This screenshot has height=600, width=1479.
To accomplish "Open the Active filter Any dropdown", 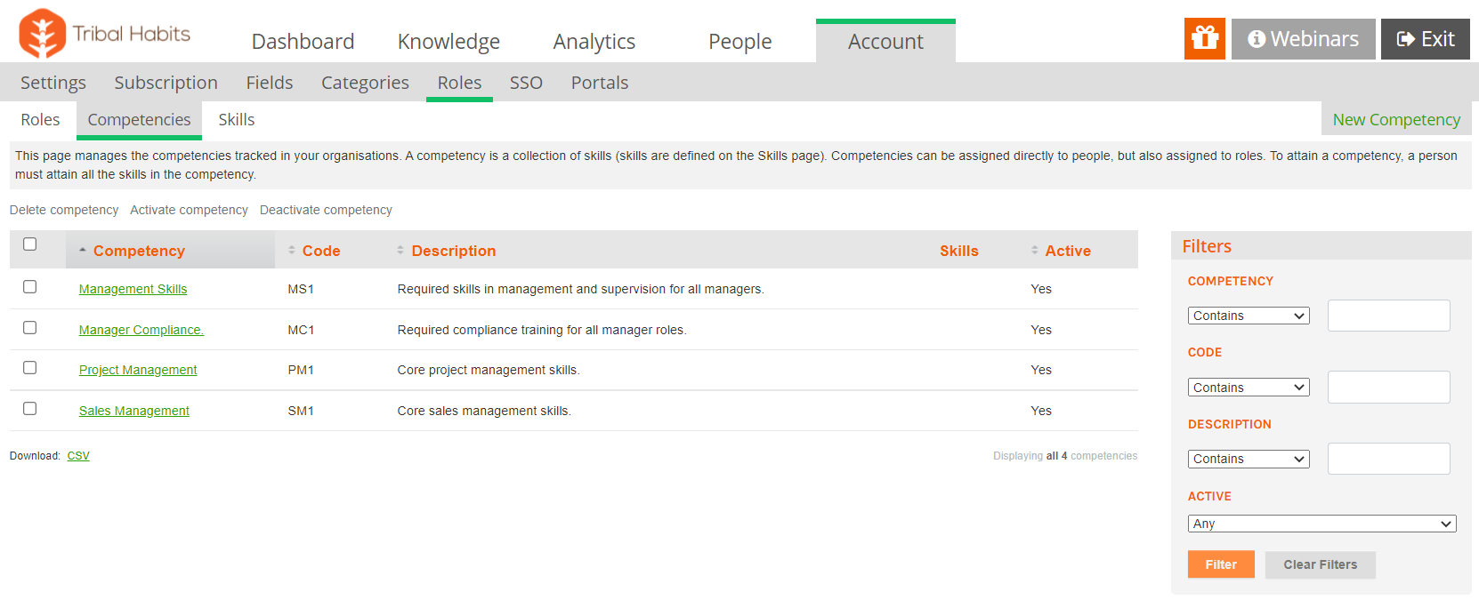I will pyautogui.click(x=1321, y=524).
